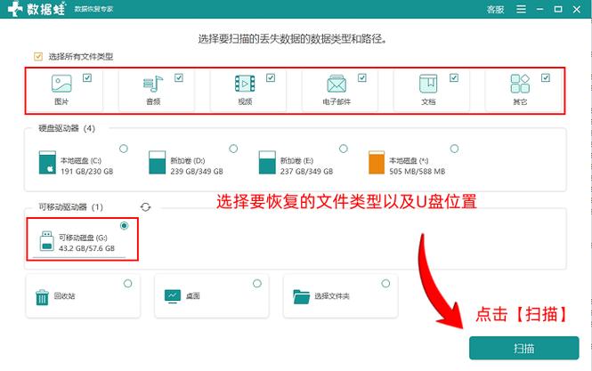Screen dimensions: 592x371
Task: Select the 选择文件夹 radio button
Action: pos(385,284)
